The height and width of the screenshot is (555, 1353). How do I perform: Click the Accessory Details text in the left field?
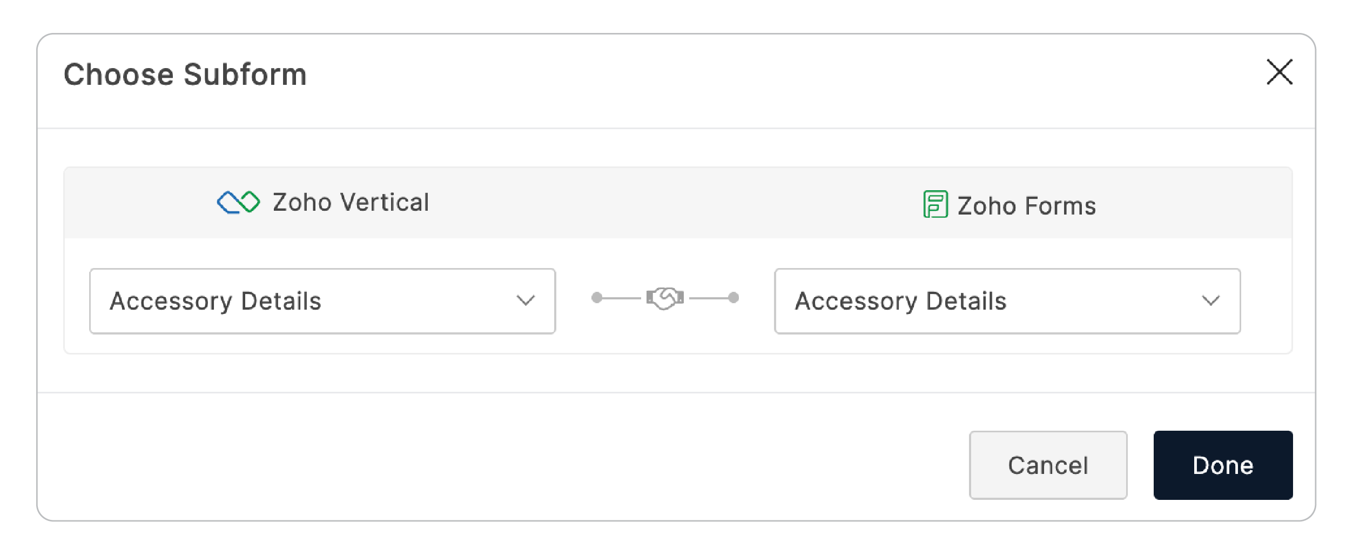coord(217,301)
